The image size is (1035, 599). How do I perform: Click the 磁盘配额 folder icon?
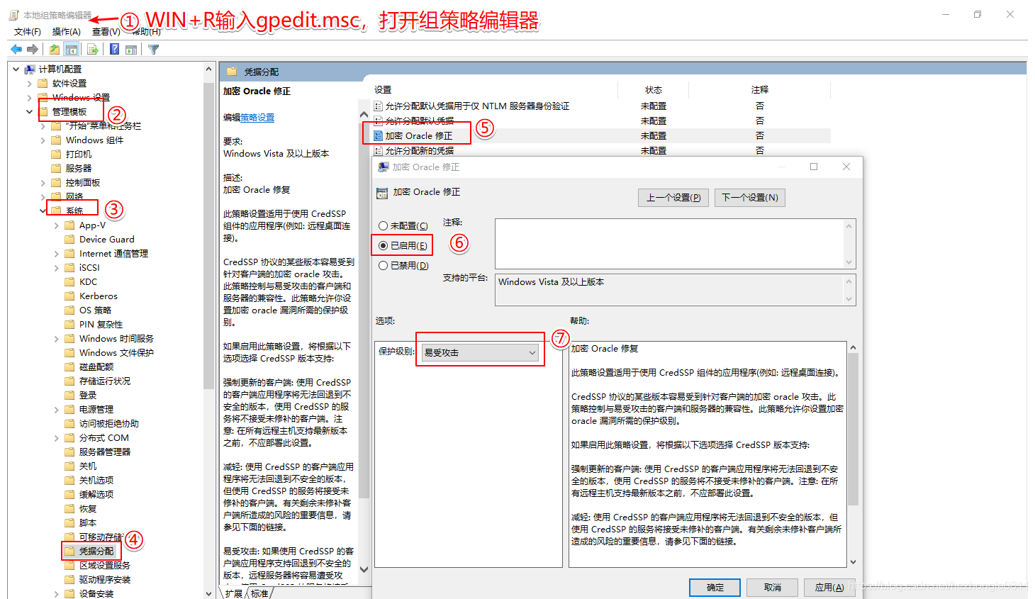[69, 366]
